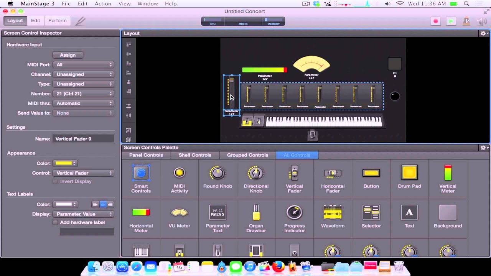Switch to Layout mode
This screenshot has height=276, width=491.
[15, 21]
